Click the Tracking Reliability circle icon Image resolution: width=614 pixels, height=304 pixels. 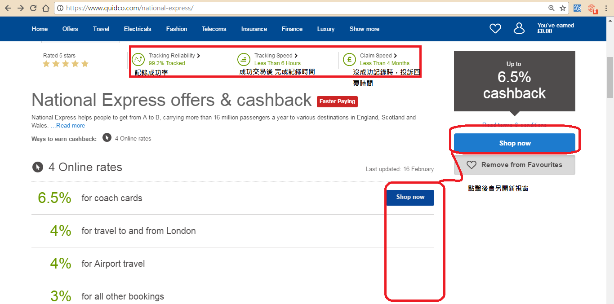[x=138, y=59]
